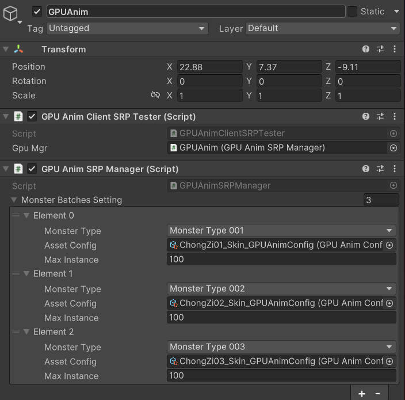Click the GPUAnim object name field
The height and width of the screenshot is (400, 405).
pyautogui.click(x=196, y=12)
